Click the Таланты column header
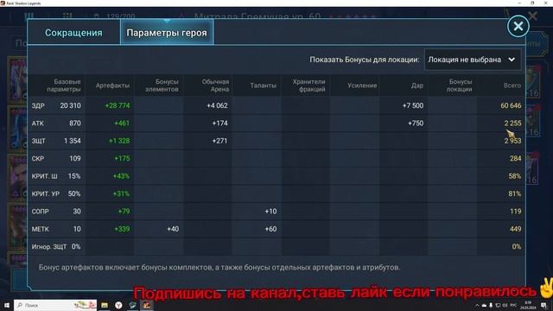This screenshot has width=553, height=311. pos(263,86)
